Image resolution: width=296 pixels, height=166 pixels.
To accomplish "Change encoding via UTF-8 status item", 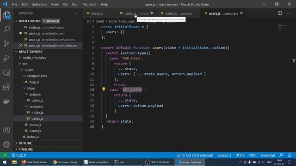I will pyautogui.click(x=240, y=155).
